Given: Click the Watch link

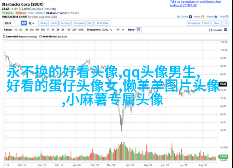Looking at the screenshot, I should 210,16.
